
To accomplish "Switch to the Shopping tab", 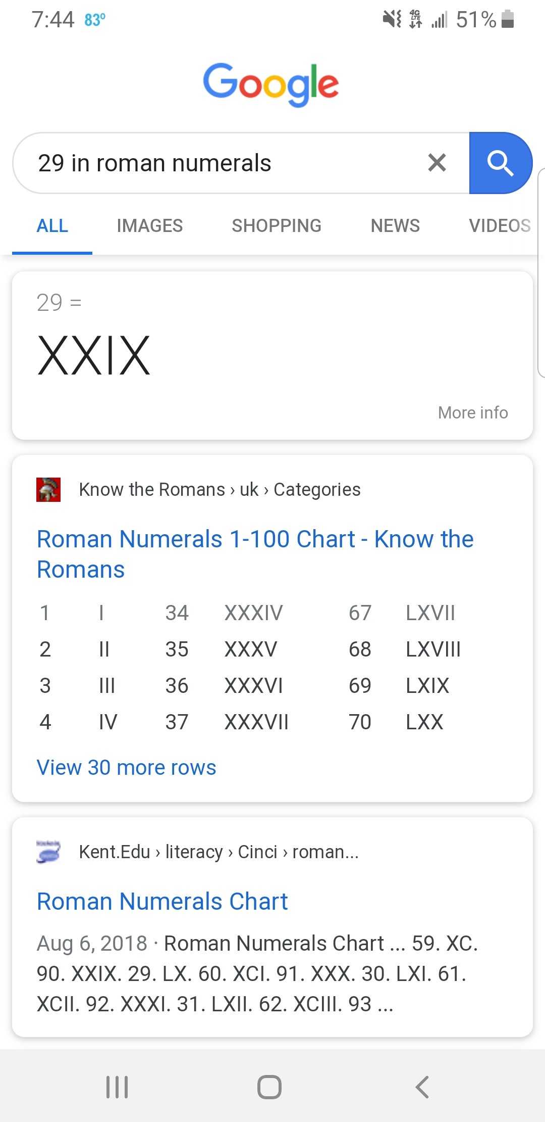I will 277,225.
